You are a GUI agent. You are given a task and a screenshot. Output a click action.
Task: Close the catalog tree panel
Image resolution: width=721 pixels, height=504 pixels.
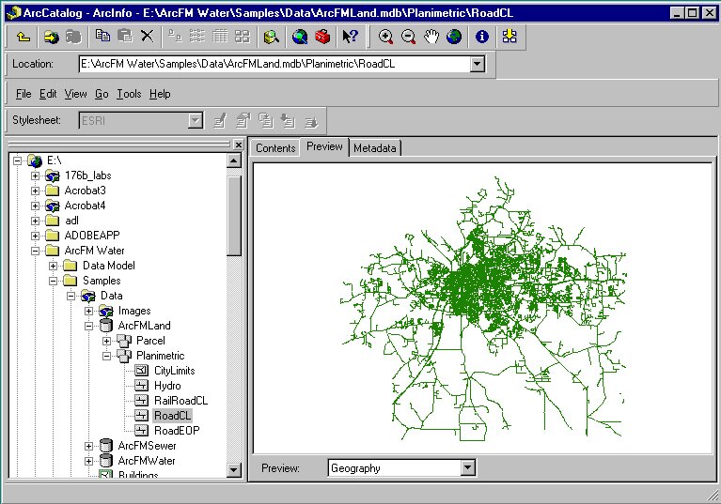point(238,145)
